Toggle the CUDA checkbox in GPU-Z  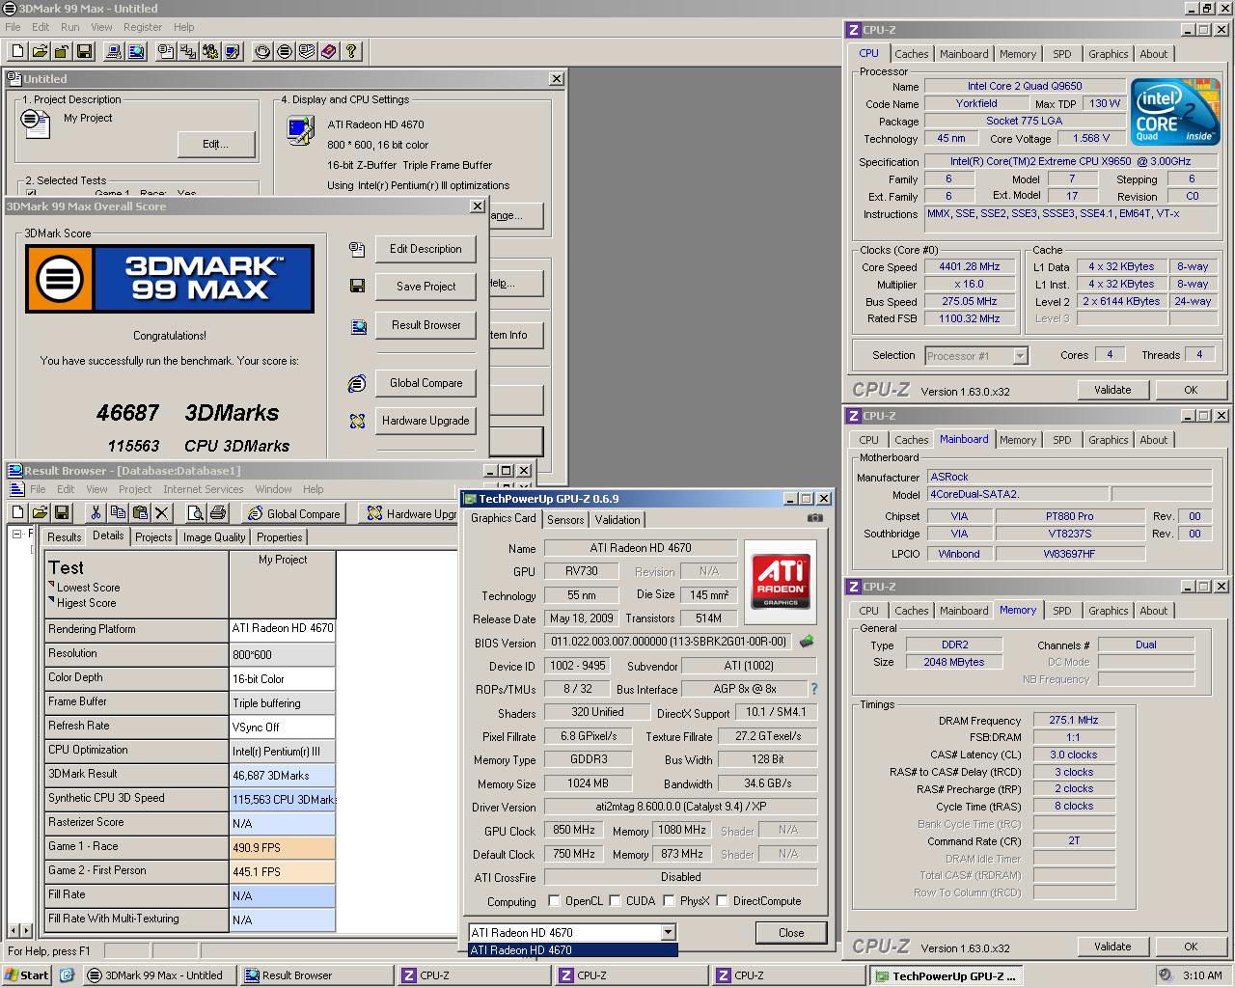coord(616,901)
